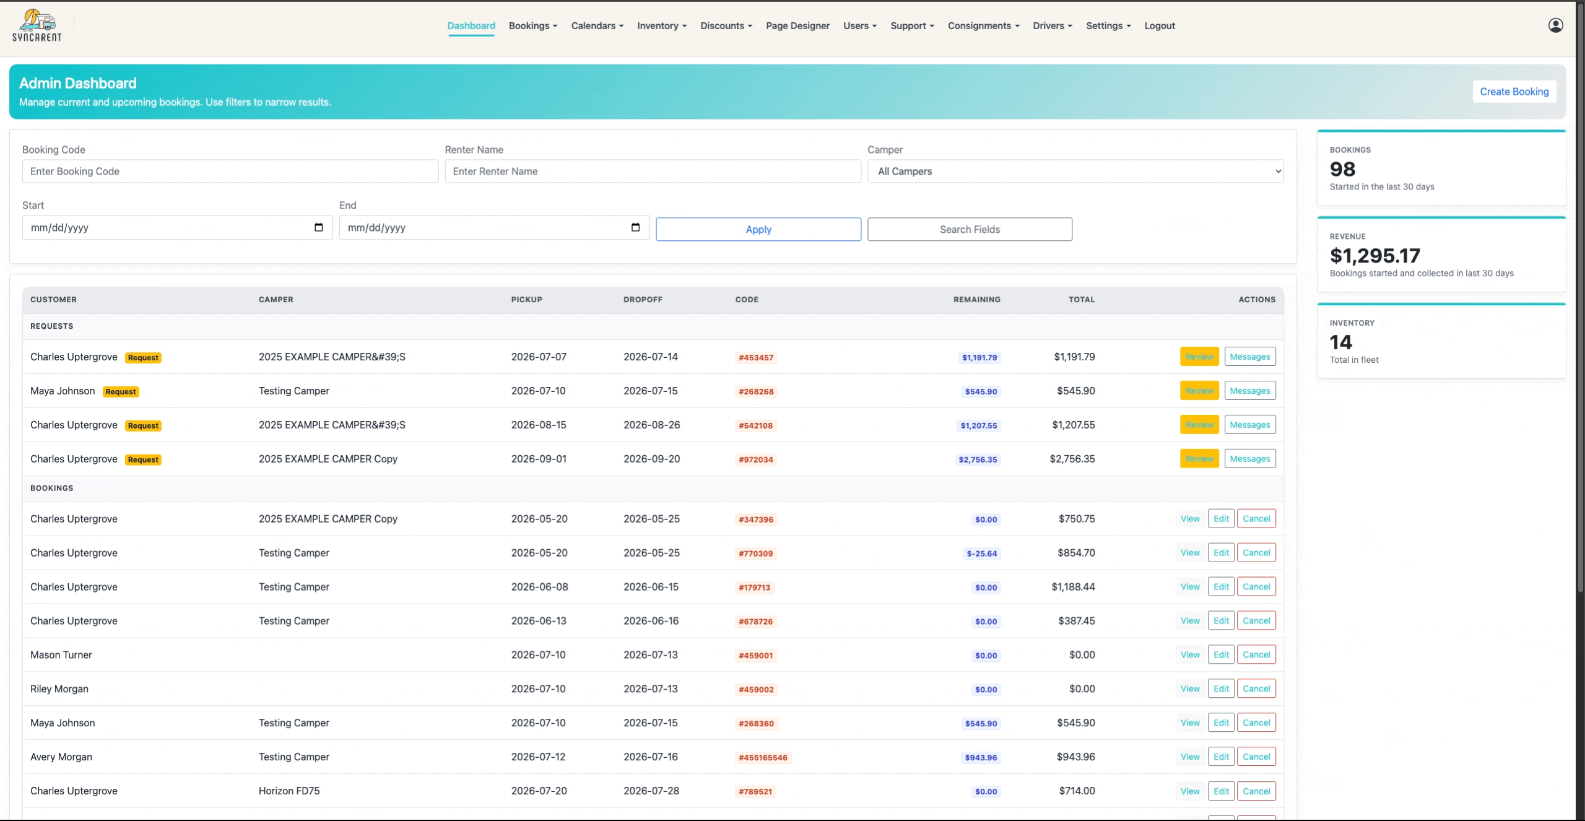This screenshot has width=1585, height=821.
Task: Open the Start date calendar picker icon
Action: tap(318, 227)
